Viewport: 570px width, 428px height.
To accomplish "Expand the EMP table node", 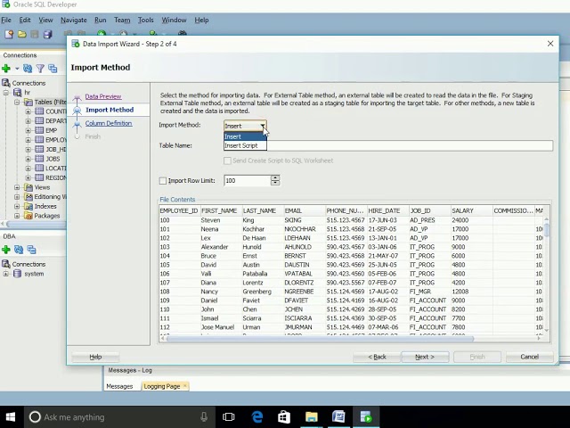I will pos(28,130).
